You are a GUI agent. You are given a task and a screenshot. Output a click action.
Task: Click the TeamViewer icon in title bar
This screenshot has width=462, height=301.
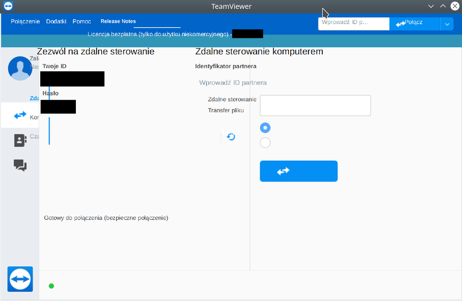(8, 6)
